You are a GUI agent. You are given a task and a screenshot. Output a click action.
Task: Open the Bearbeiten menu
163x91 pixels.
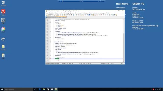[x=51, y=13]
